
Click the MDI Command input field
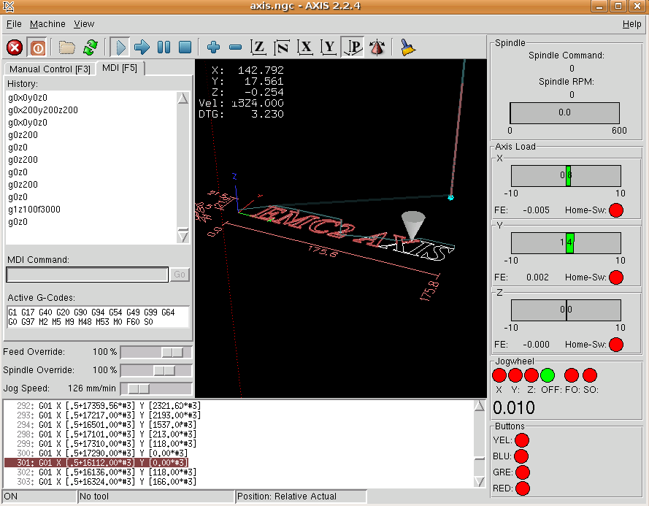click(x=88, y=275)
